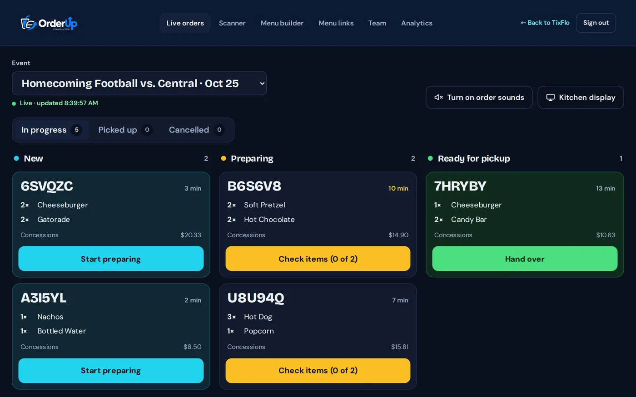Image resolution: width=636 pixels, height=397 pixels.
Task: Start preparing order 6SVQZC
Action: (x=111, y=259)
